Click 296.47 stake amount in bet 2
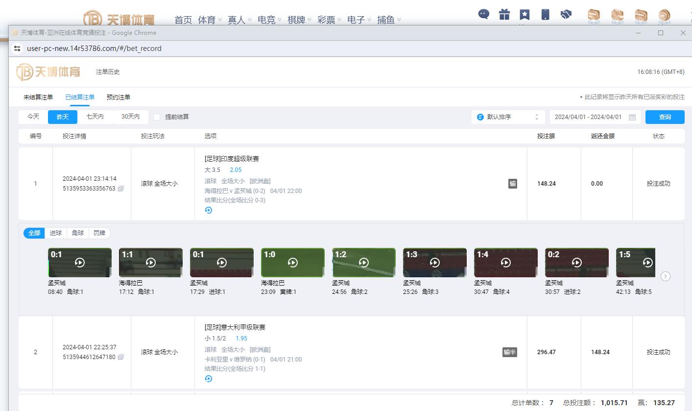This screenshot has width=692, height=411. 547,352
